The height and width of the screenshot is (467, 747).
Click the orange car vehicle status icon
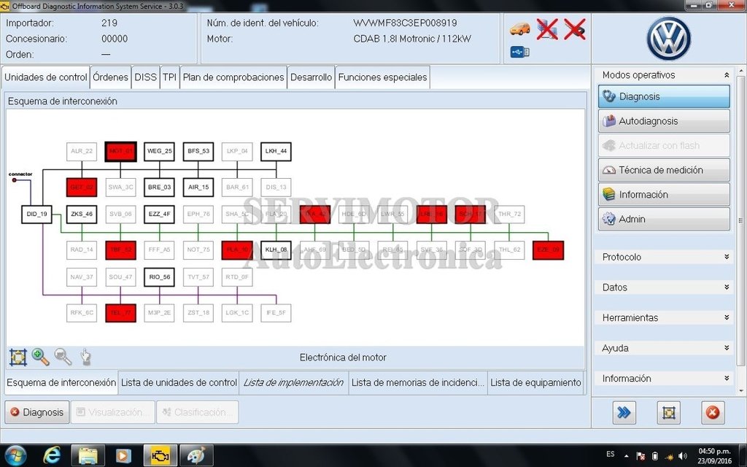click(x=519, y=29)
